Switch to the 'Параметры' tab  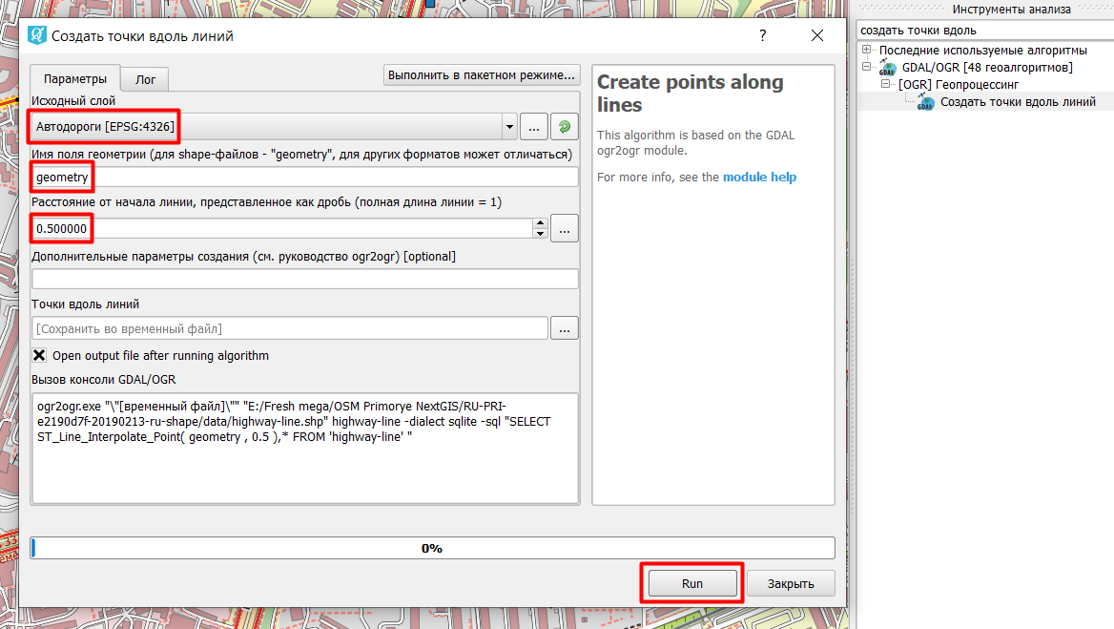(x=75, y=79)
